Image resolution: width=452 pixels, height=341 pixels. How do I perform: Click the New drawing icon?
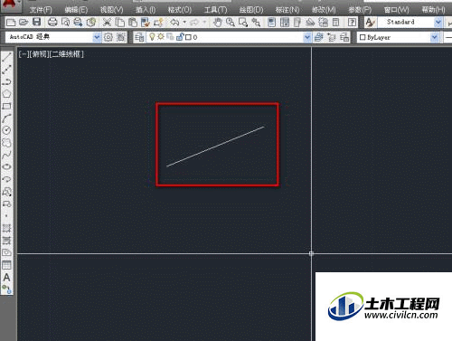[11, 22]
